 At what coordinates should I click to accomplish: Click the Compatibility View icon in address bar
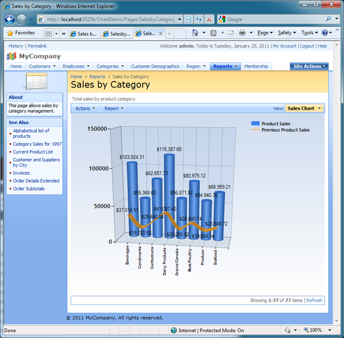(189, 19)
